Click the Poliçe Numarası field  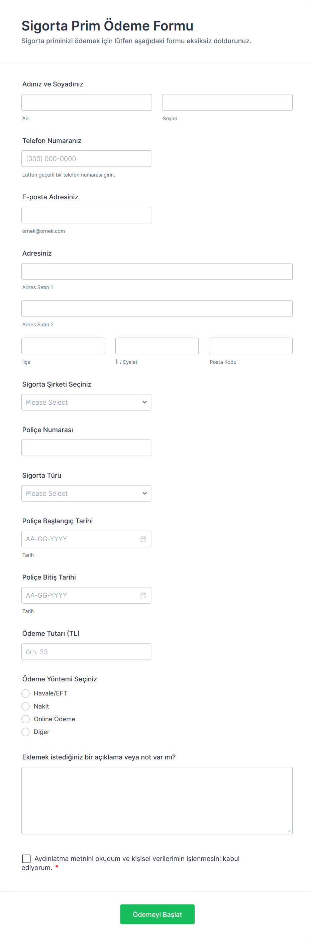86,448
